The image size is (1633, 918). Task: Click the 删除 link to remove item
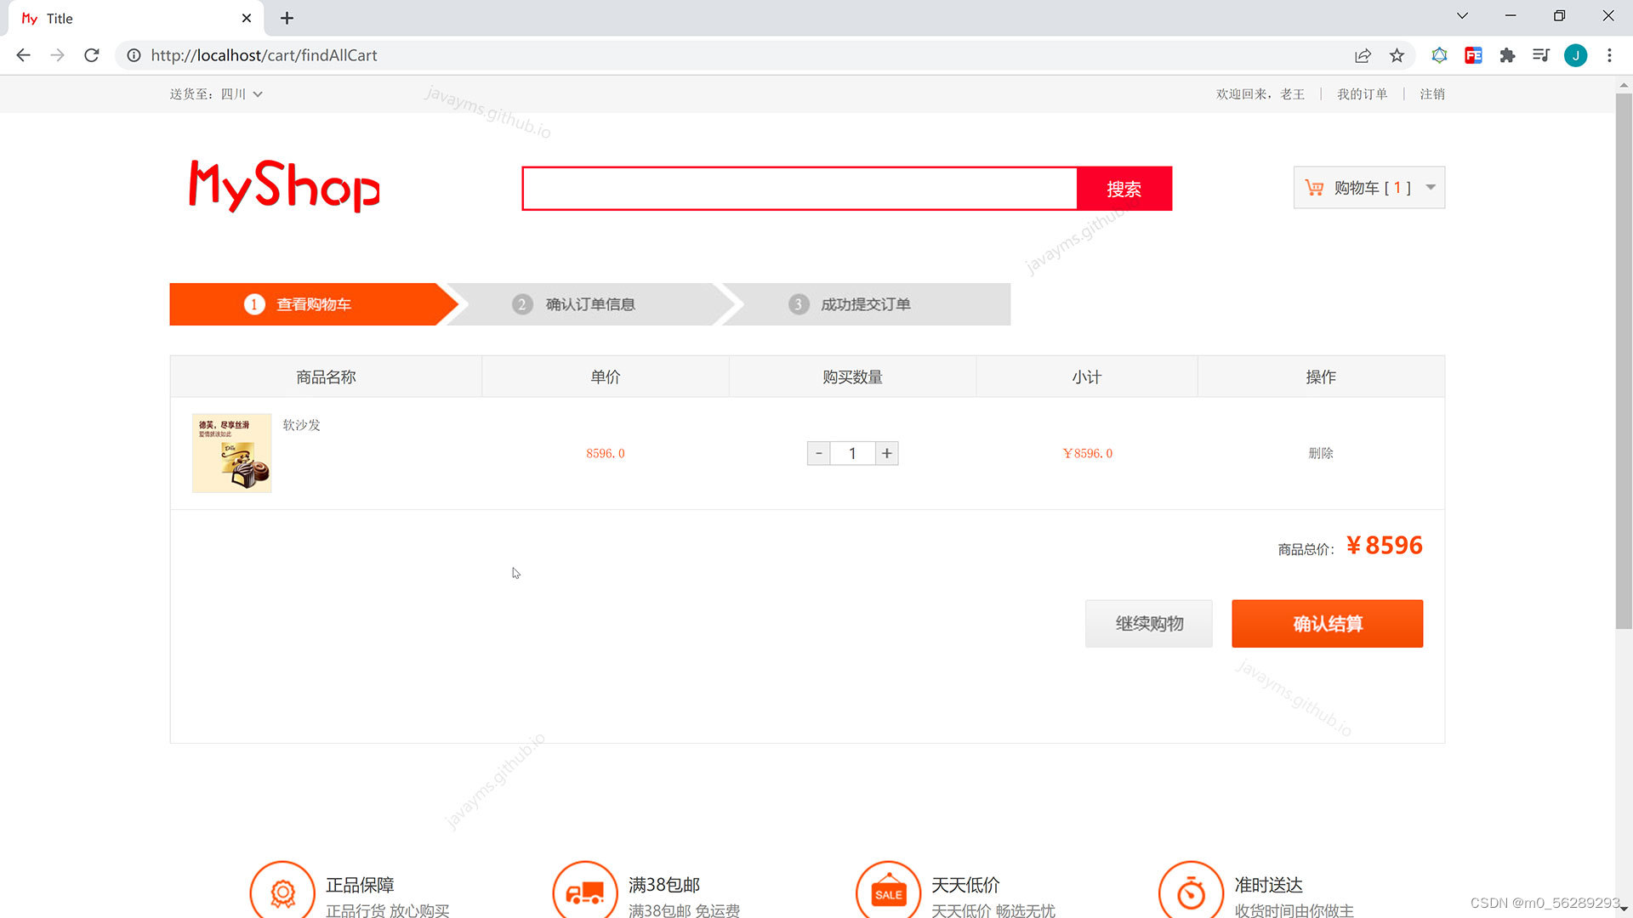(1320, 453)
